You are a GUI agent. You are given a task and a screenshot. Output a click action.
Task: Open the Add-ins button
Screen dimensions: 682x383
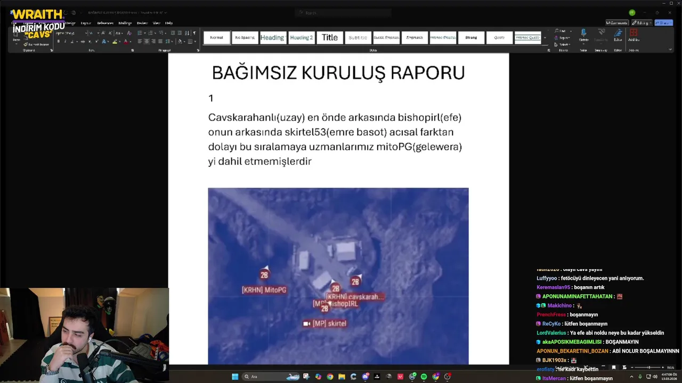(x=634, y=36)
